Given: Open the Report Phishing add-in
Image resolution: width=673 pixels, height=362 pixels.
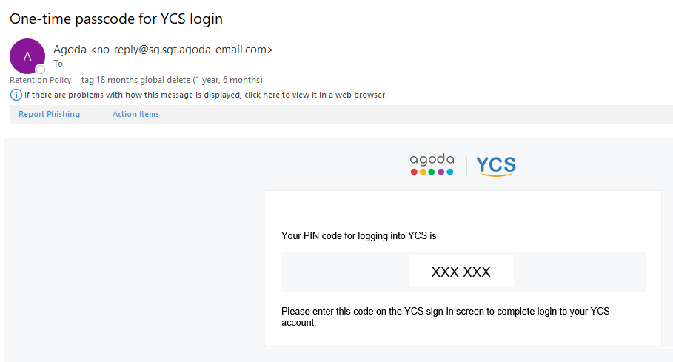Looking at the screenshot, I should [49, 114].
